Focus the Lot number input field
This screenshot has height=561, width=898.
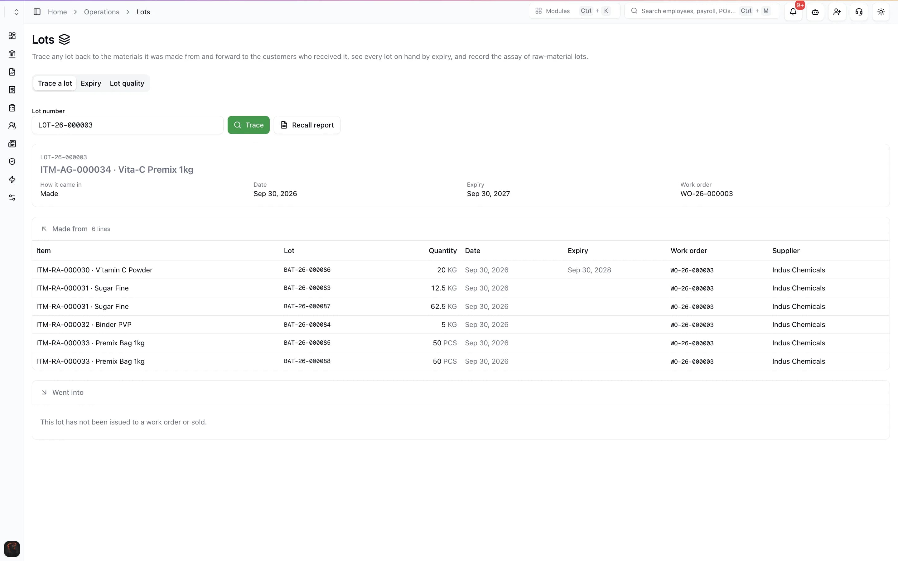tap(128, 125)
